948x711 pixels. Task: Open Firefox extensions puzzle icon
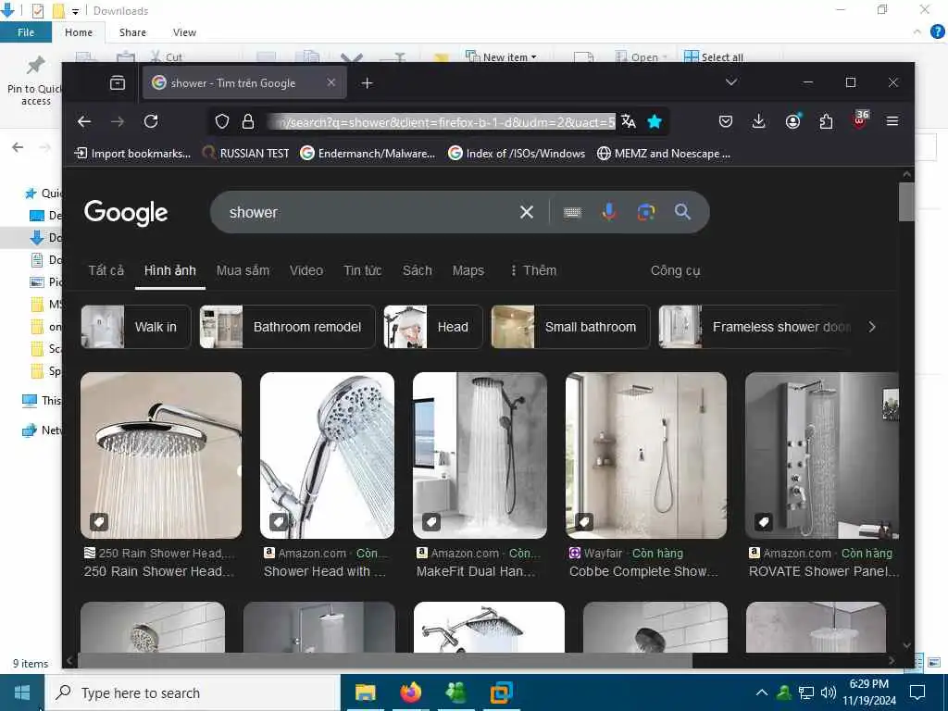click(x=826, y=121)
